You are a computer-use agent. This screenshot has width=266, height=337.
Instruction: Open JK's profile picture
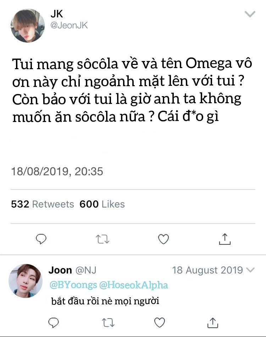[x=28, y=26]
